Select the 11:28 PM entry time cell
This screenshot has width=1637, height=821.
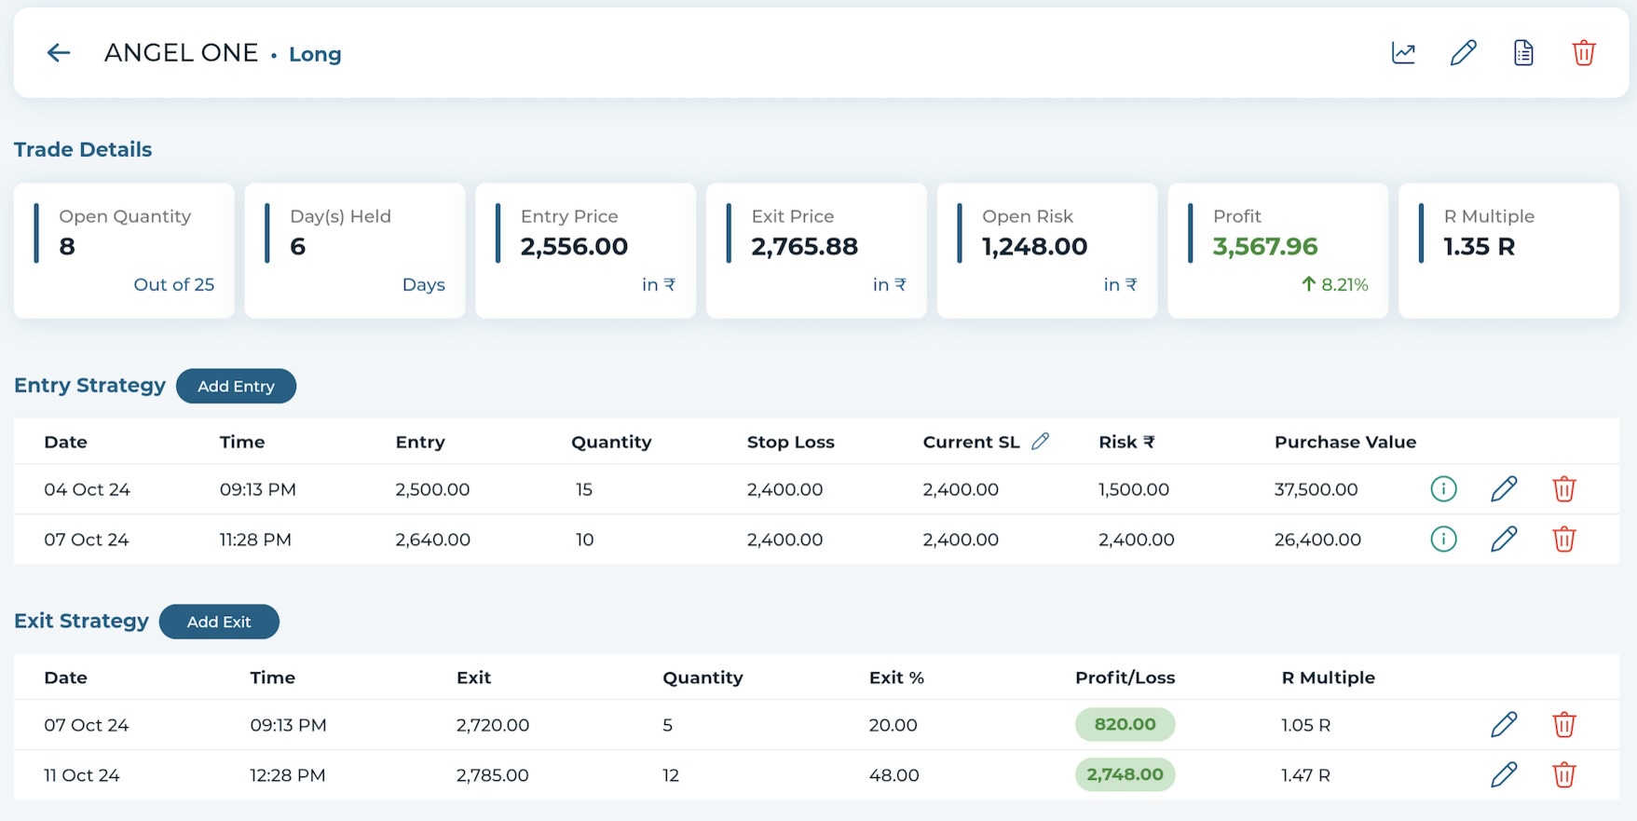click(255, 540)
